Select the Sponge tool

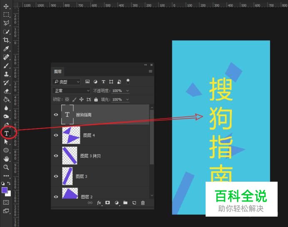6,116
